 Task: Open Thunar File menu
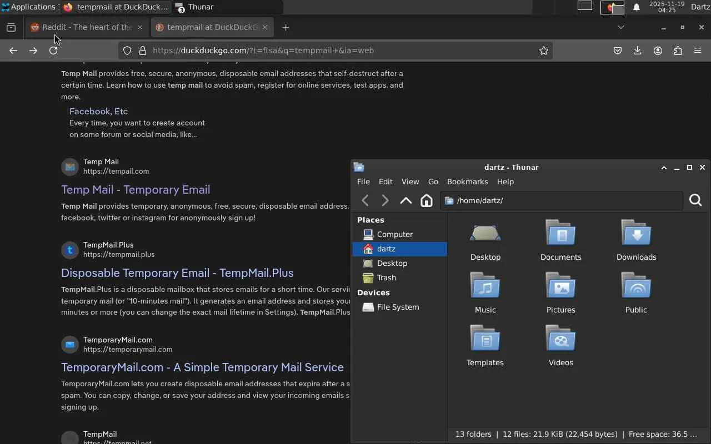[363, 181]
